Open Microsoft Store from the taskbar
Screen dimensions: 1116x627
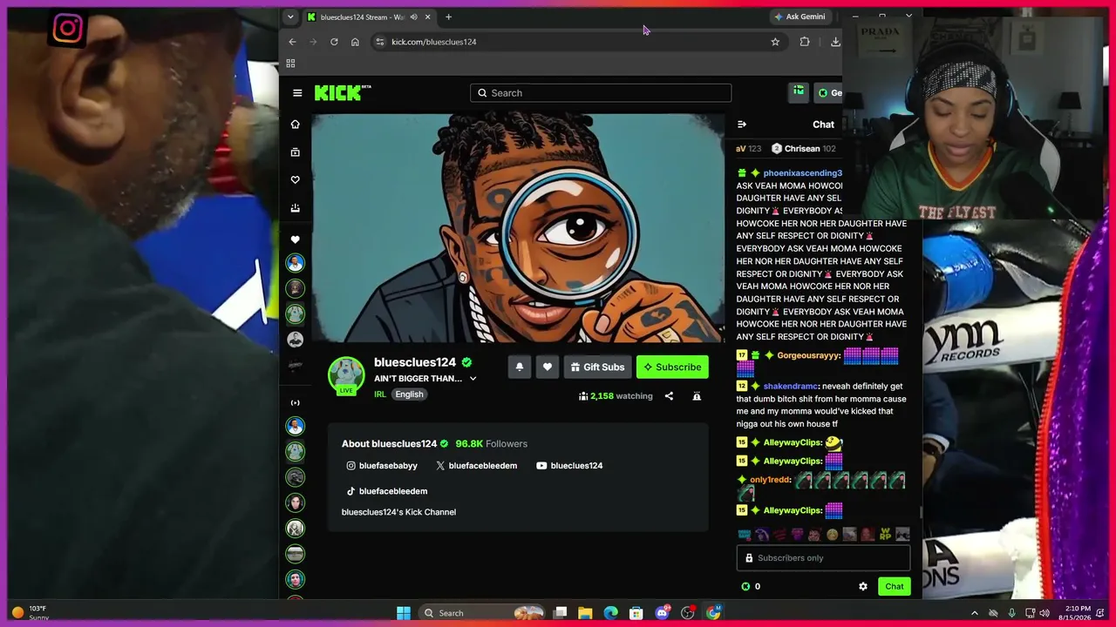click(636, 613)
